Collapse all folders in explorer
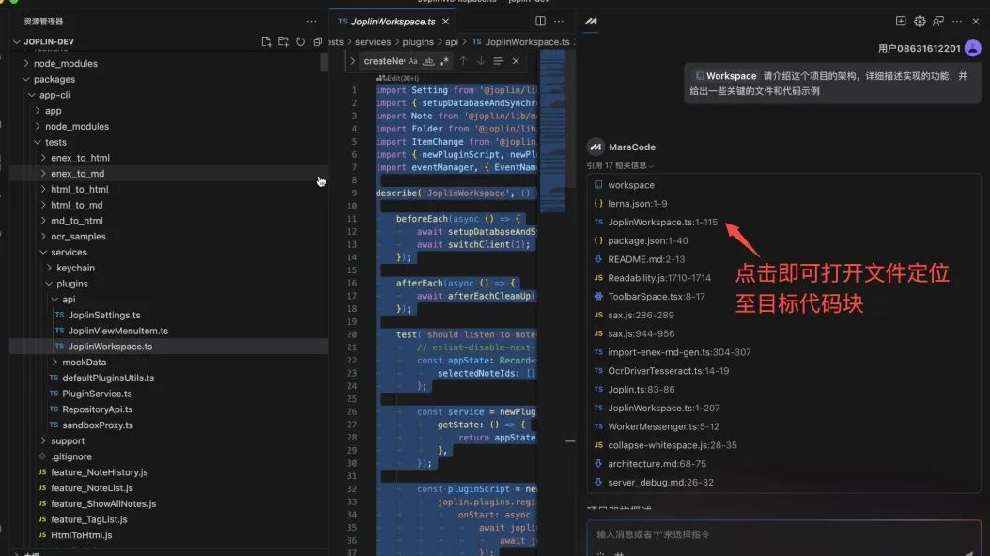 click(x=317, y=42)
